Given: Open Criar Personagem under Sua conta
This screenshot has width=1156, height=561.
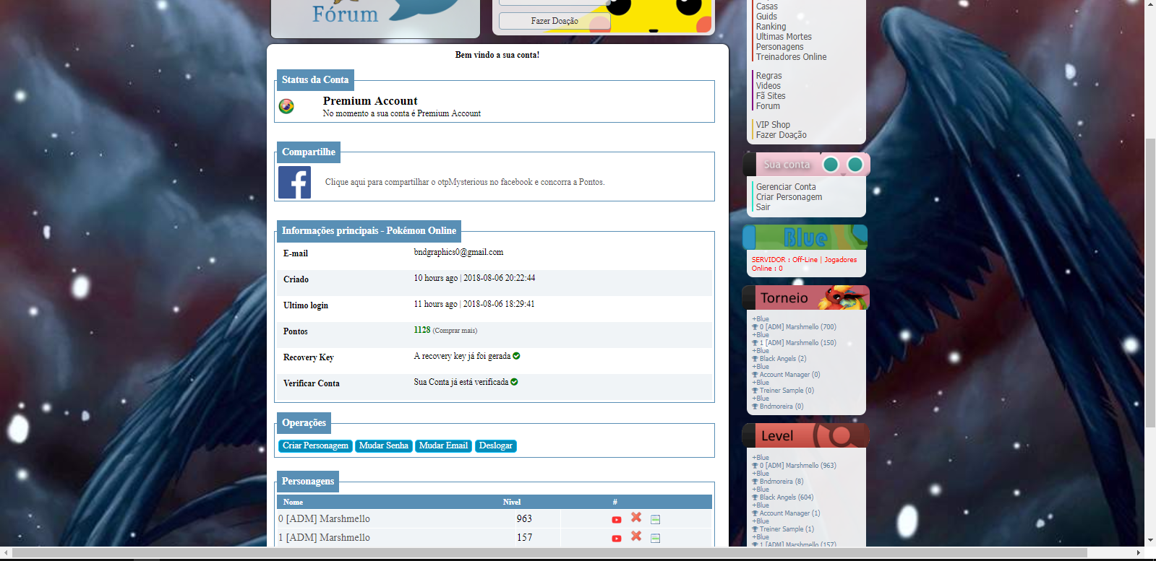Looking at the screenshot, I should click(x=789, y=197).
